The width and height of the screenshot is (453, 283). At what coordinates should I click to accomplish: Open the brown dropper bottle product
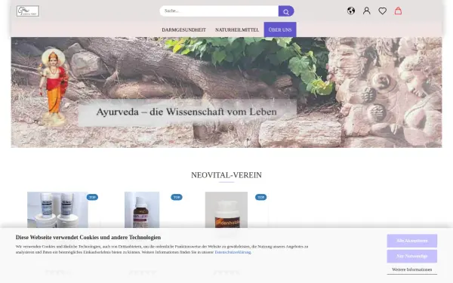(142, 210)
